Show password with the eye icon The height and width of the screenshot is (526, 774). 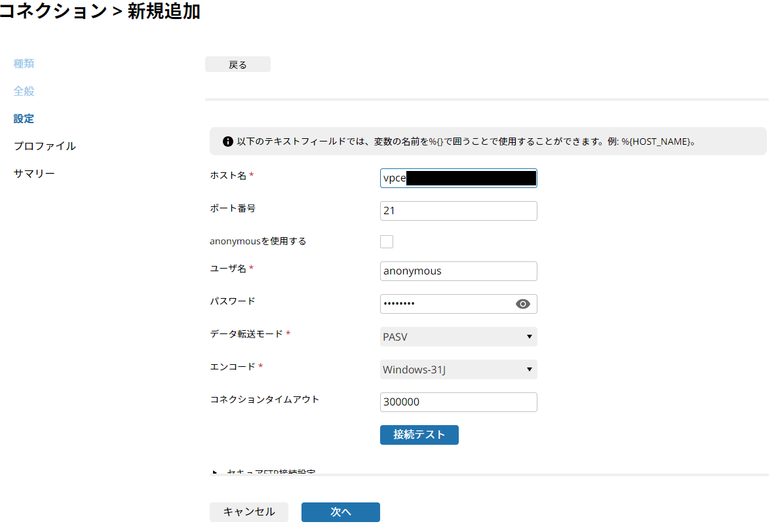[522, 304]
